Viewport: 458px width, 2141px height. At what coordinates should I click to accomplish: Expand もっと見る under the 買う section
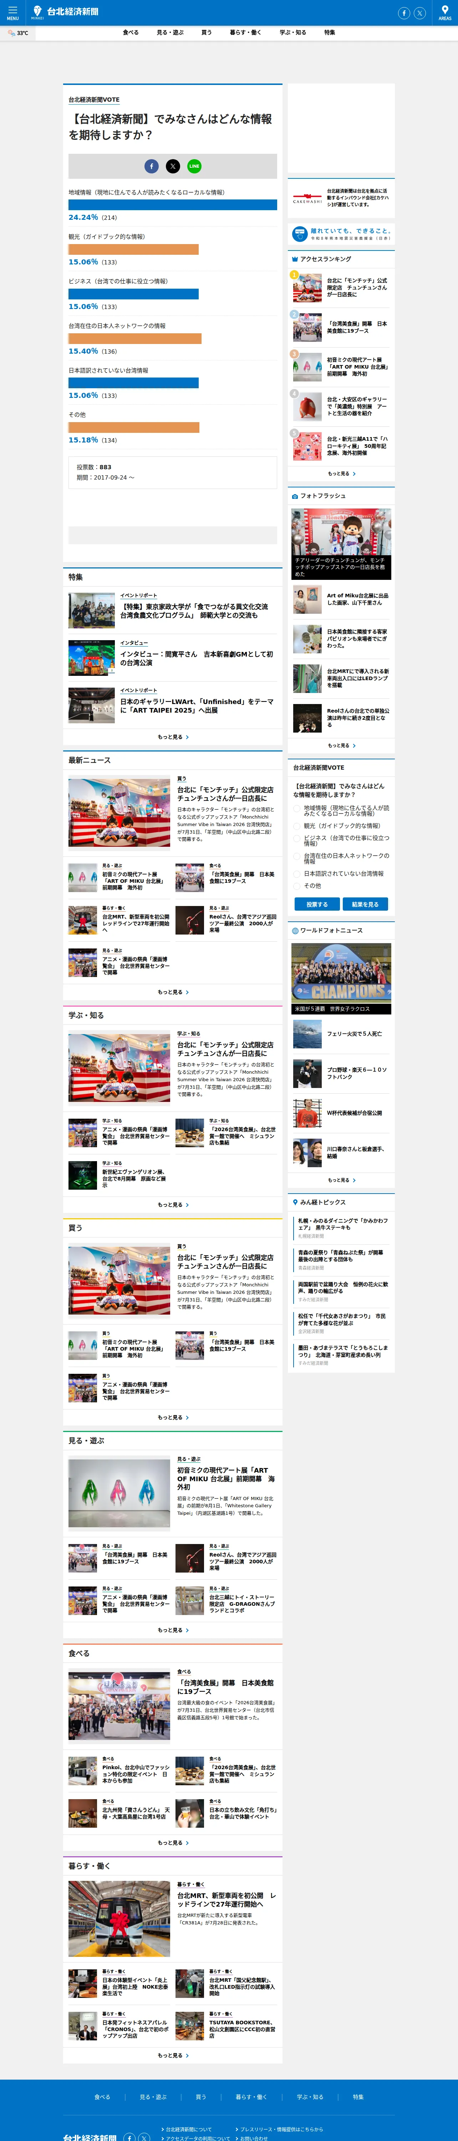coord(173,1418)
